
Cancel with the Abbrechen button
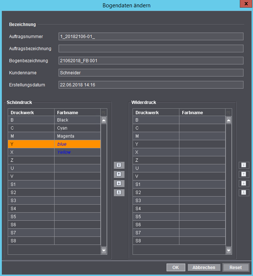(x=204, y=267)
